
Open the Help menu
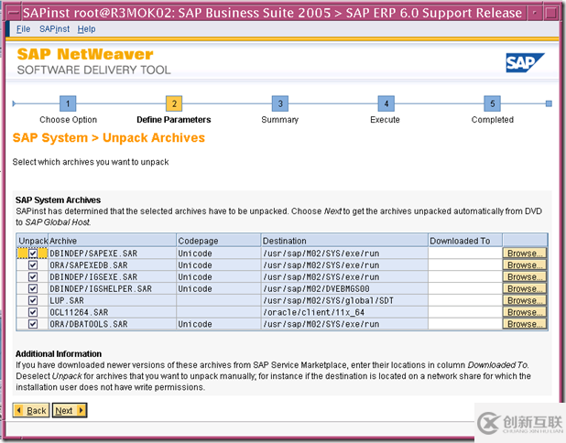pos(86,29)
